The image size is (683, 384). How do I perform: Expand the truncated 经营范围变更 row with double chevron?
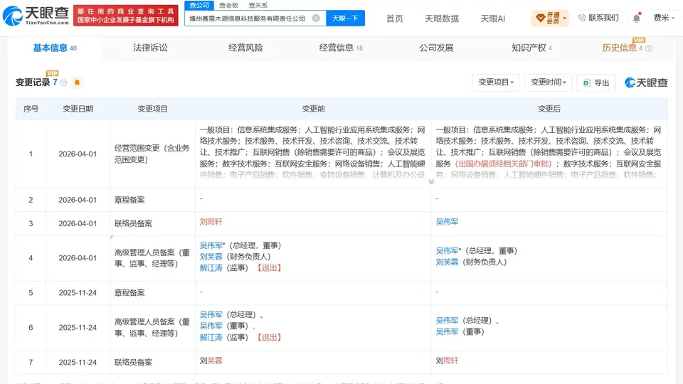tap(431, 181)
